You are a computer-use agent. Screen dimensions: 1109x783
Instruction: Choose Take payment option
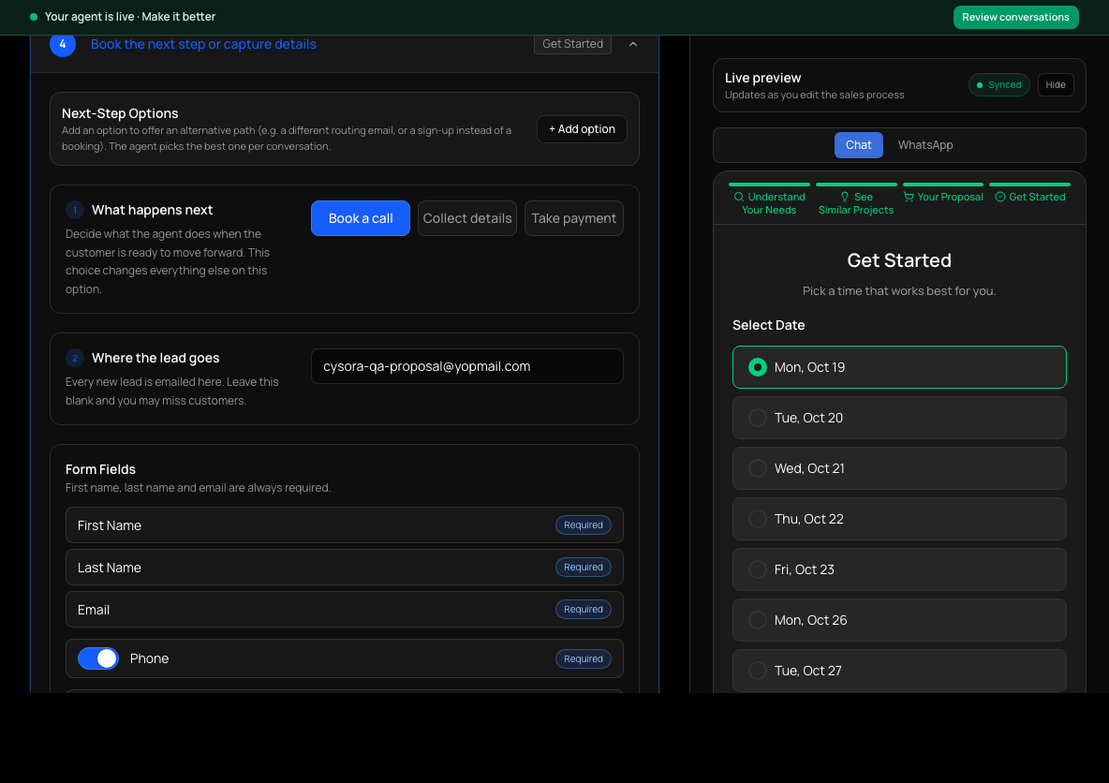click(x=573, y=218)
